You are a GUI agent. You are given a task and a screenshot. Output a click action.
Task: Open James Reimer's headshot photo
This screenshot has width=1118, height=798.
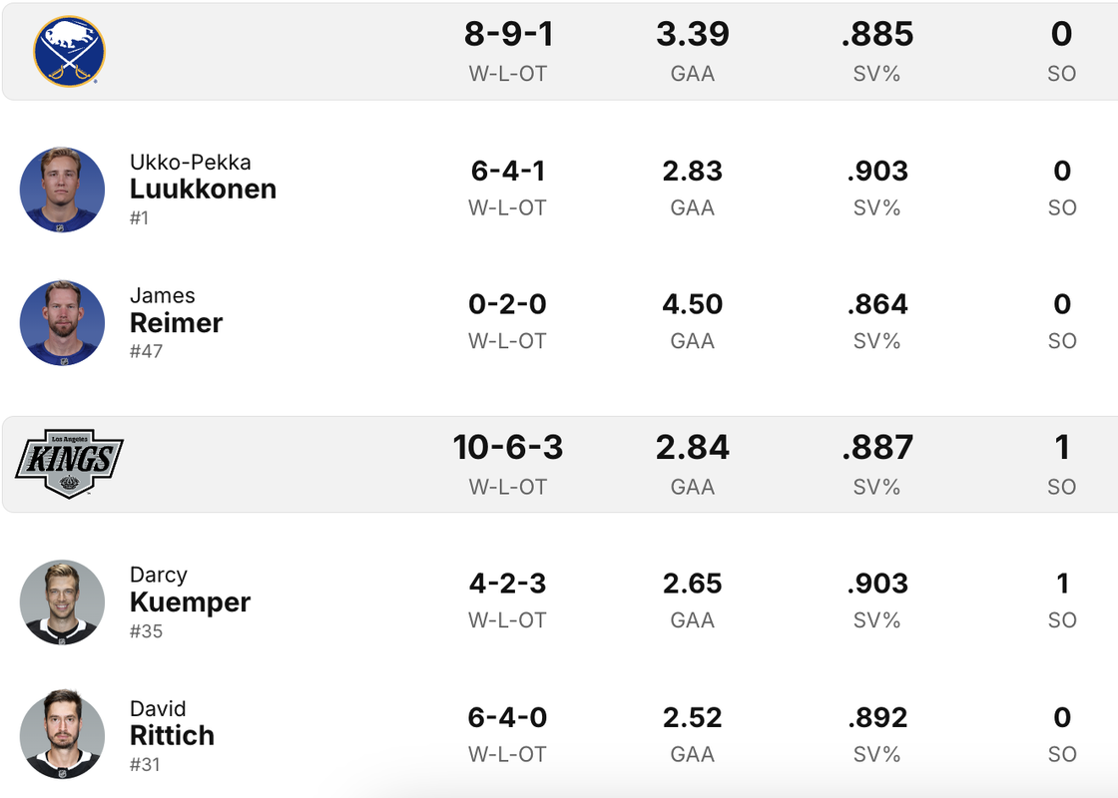62,323
